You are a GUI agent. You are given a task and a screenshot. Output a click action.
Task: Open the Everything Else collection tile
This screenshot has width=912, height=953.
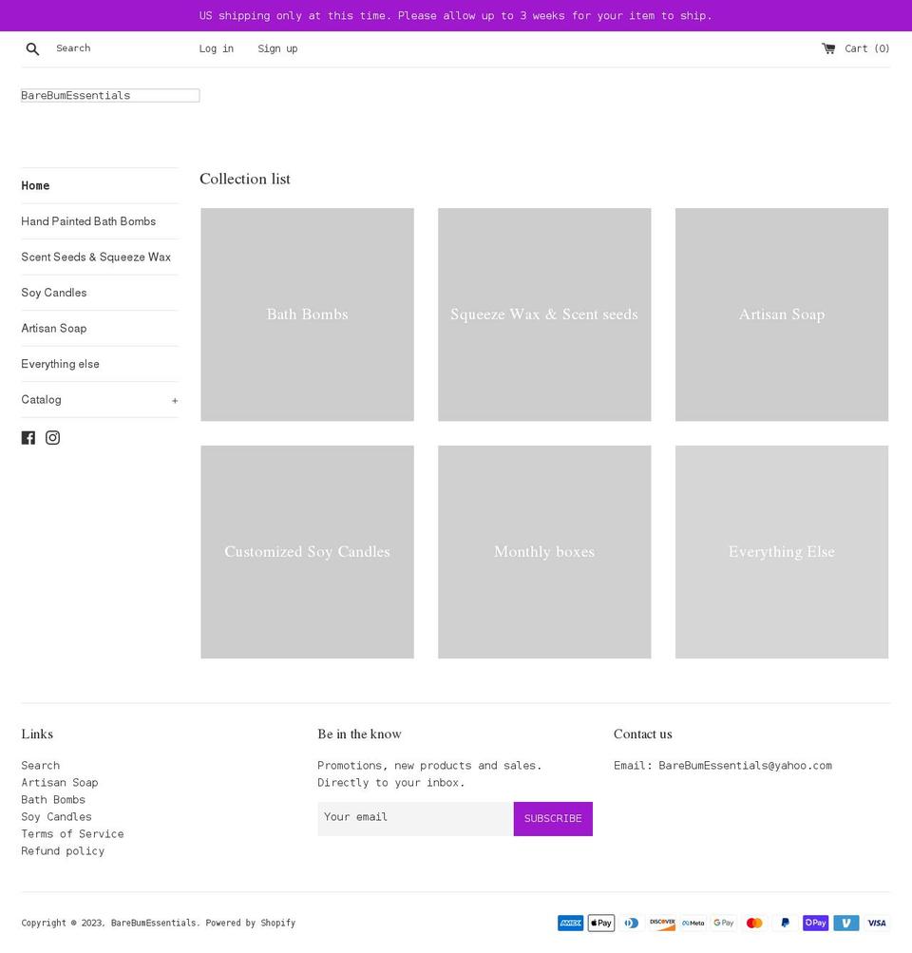point(782,552)
